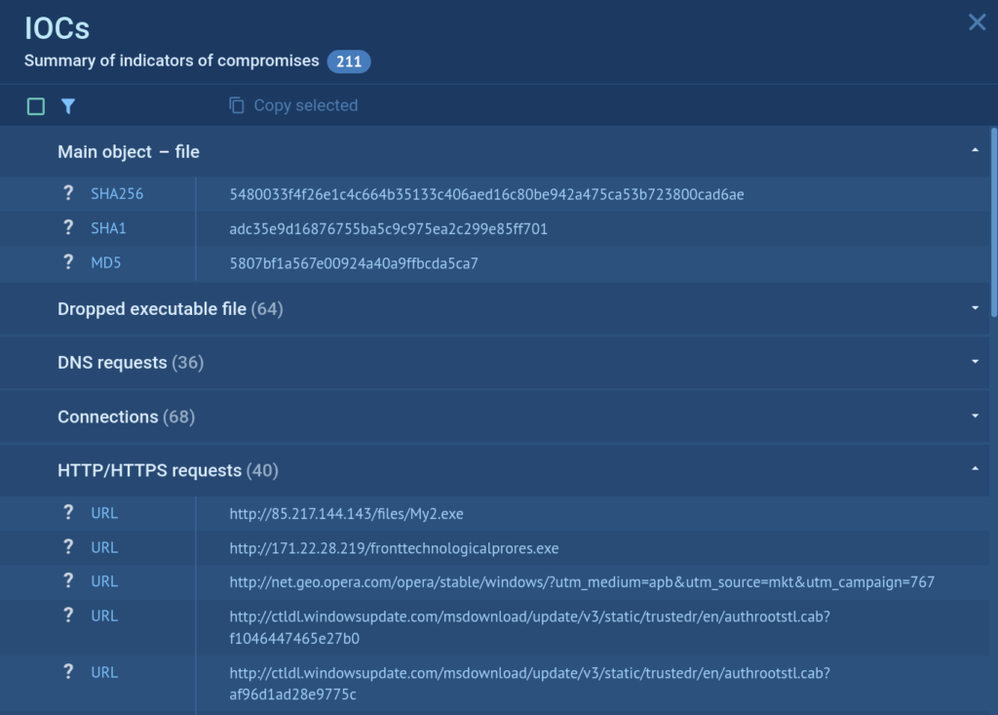The image size is (998, 715).
Task: Click question mark beside opera.com URL
Action: click(68, 581)
